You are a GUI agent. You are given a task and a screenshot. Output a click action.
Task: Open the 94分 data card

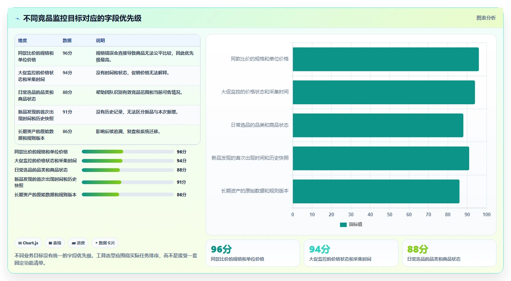click(x=351, y=253)
